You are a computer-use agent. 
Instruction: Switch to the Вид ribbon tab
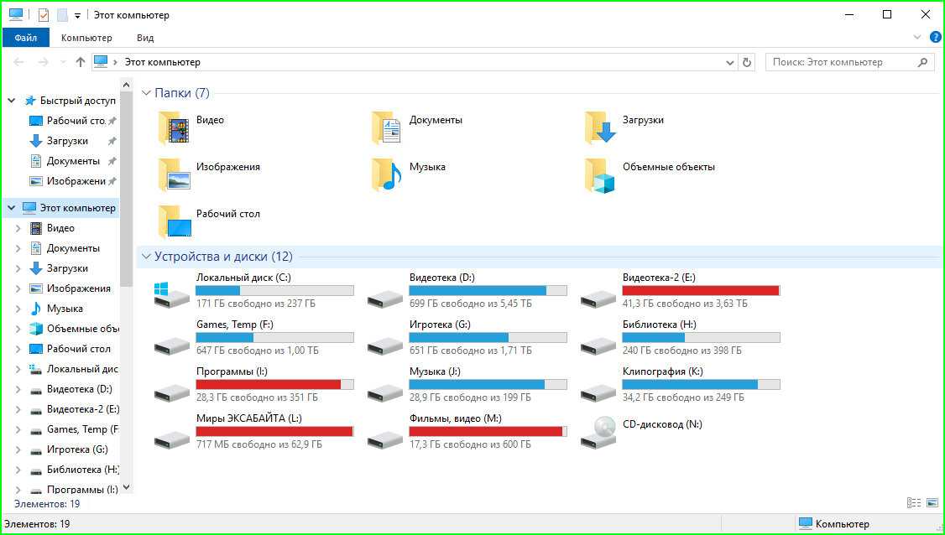pos(145,38)
